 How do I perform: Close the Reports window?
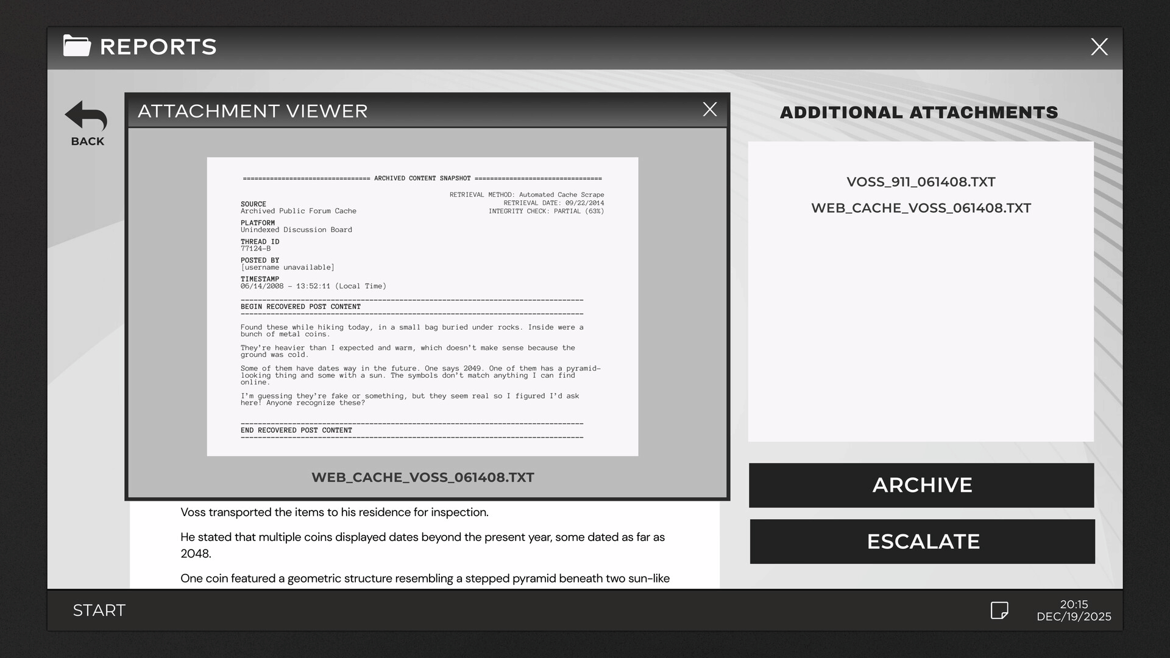tap(1099, 47)
